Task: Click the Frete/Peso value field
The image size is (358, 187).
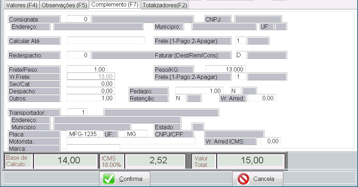Action: (x=87, y=69)
